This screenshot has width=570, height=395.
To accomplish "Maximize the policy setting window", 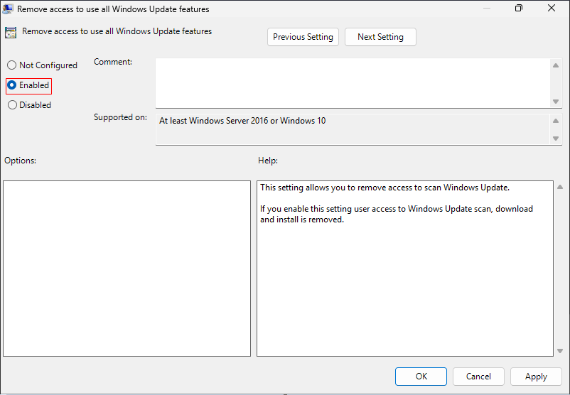I will (x=519, y=9).
